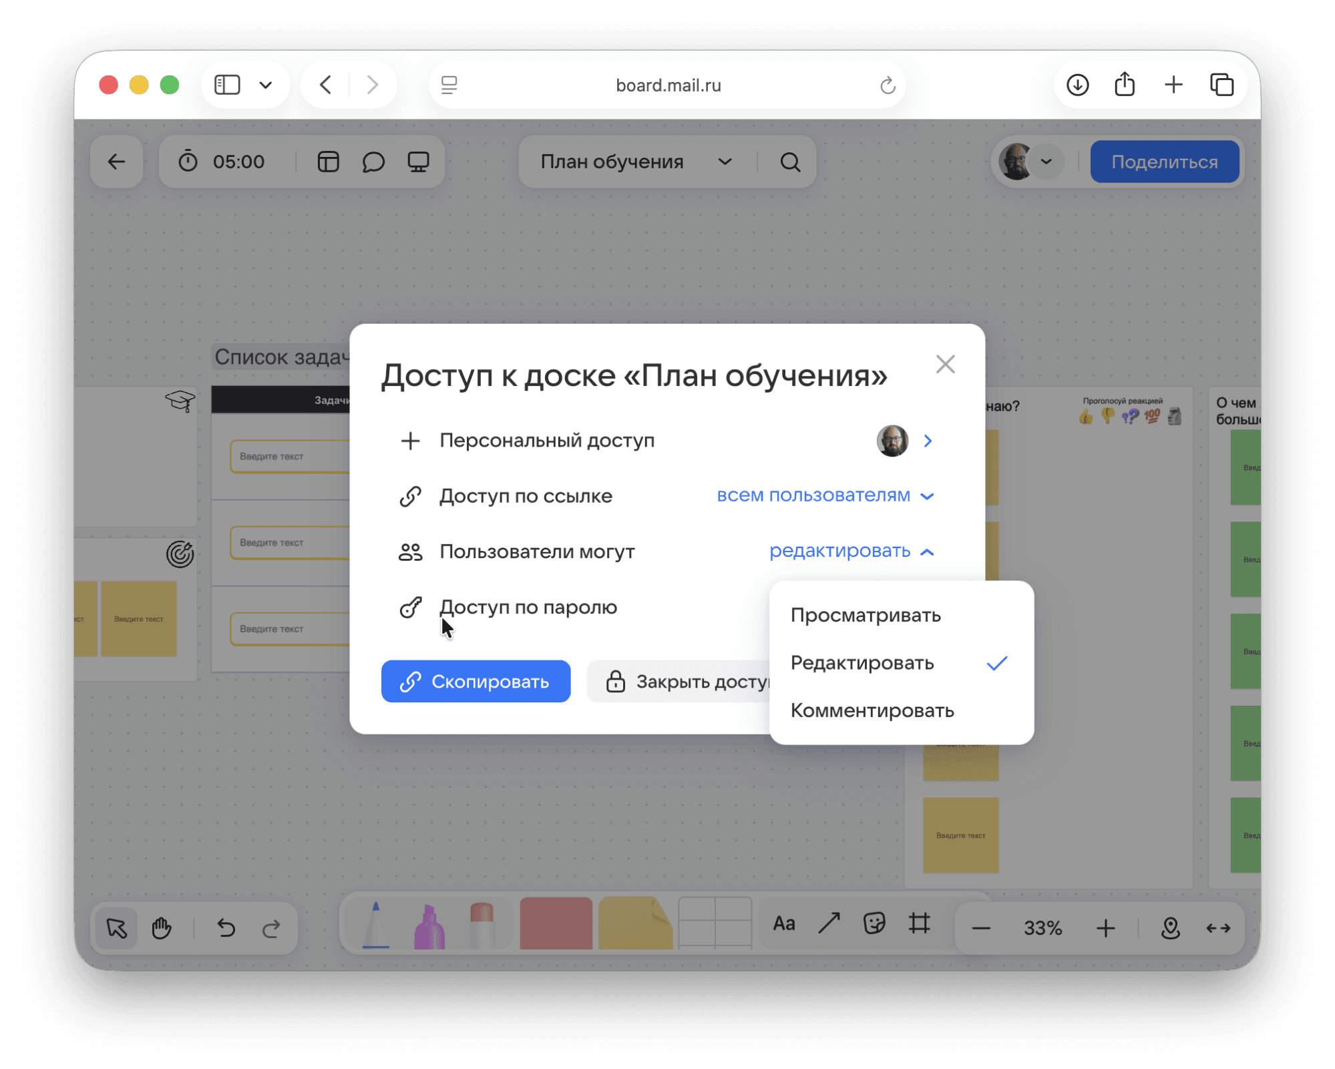The width and height of the screenshot is (1335, 1069).
Task: Collapse the 'редактировать' permissions dropdown
Action: pyautogui.click(x=851, y=551)
